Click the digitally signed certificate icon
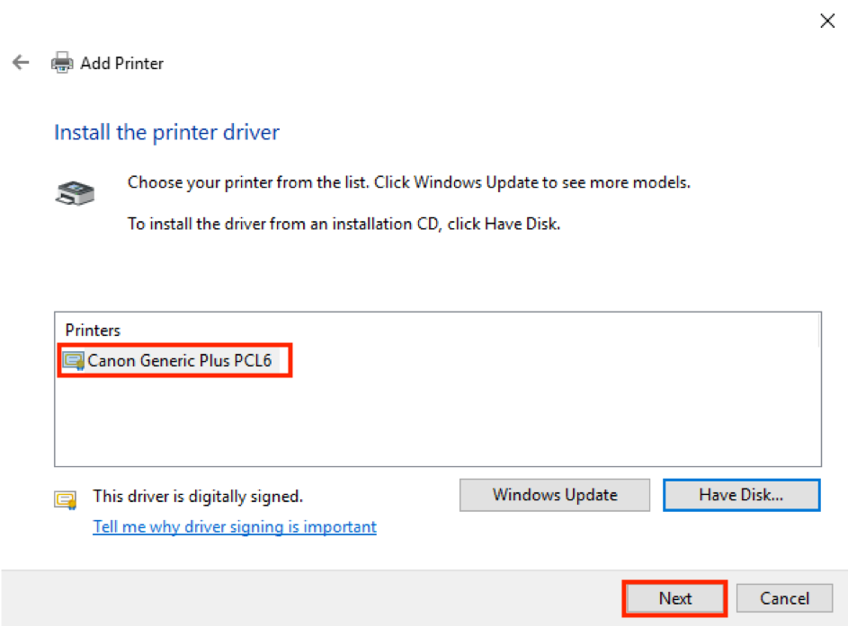The width and height of the screenshot is (848, 626). (65, 499)
